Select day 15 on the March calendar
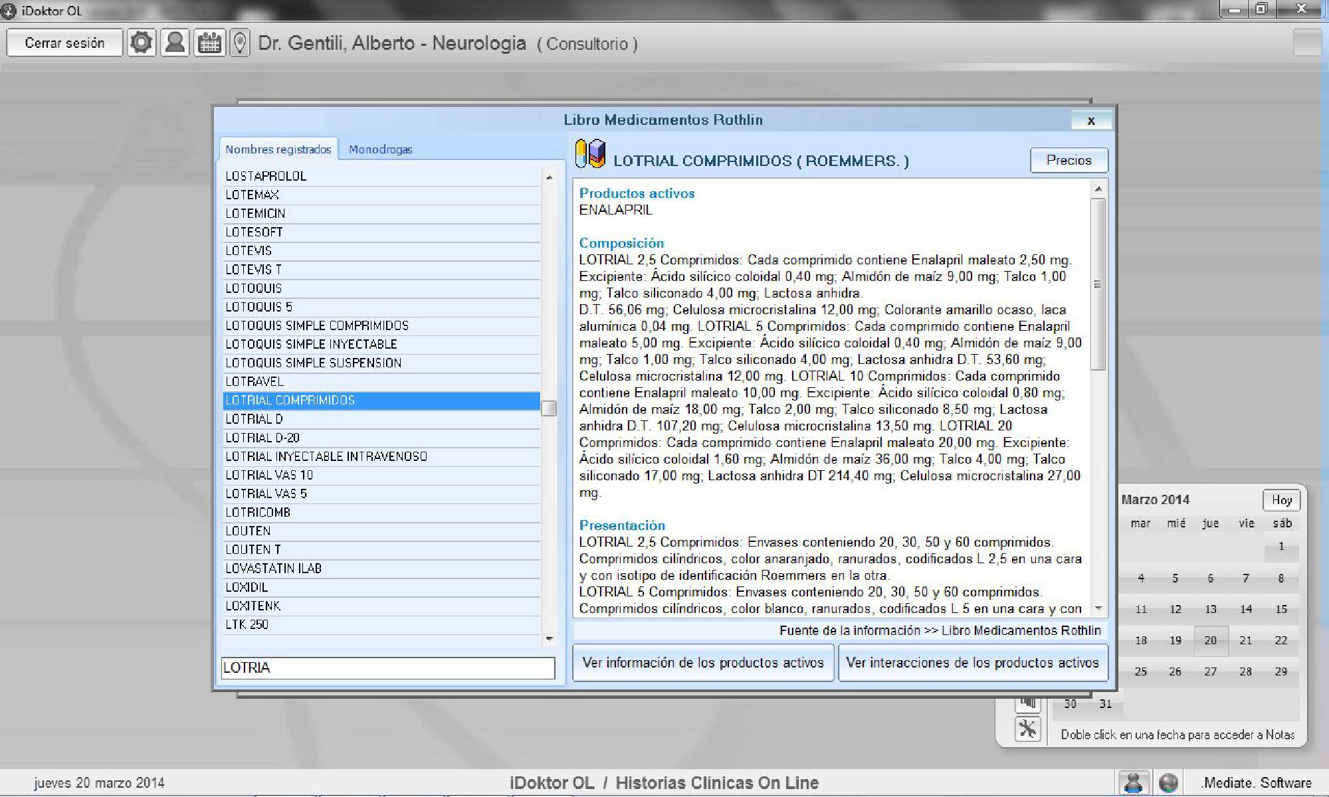 [x=1281, y=609]
